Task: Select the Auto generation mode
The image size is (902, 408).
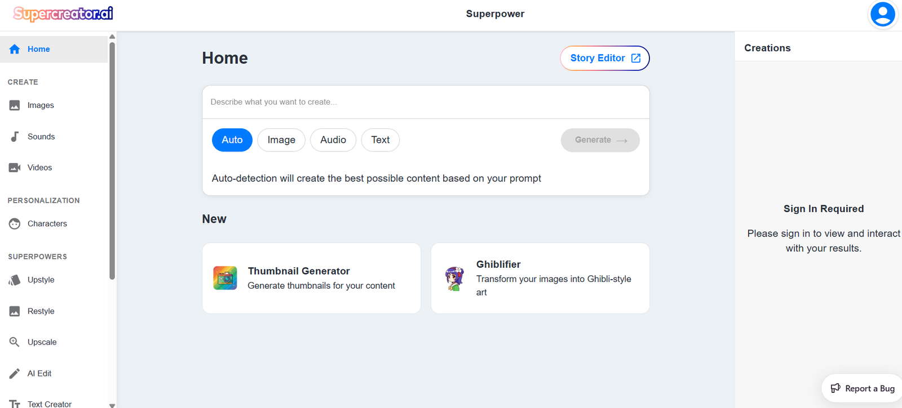Action: (x=232, y=140)
